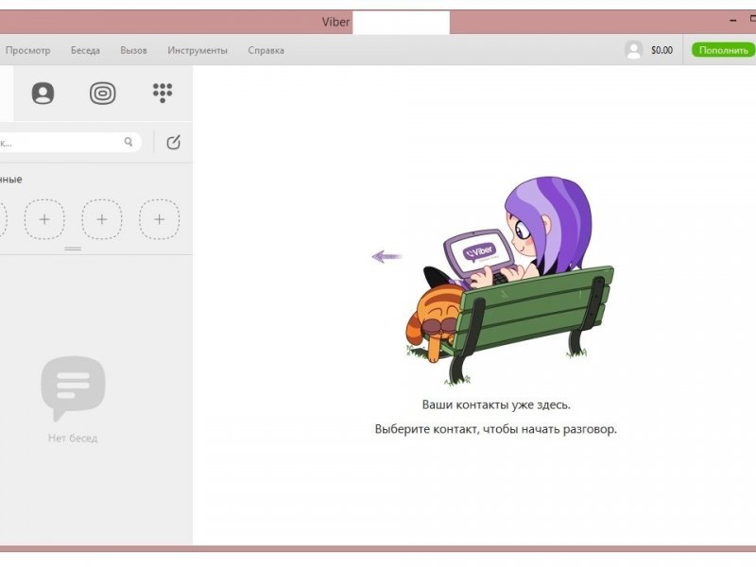The width and height of the screenshot is (756, 567).
Task: Open the Беседа menu
Action: pos(85,50)
